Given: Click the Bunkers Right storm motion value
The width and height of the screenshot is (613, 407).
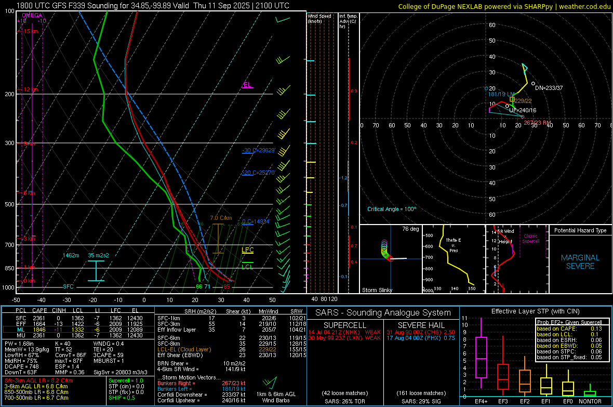Looking at the screenshot, I should point(233,383).
